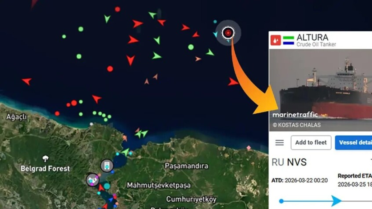
Task: Open the gray multi-dot cluster marker near the Bosphorus
Action: click(x=93, y=180)
